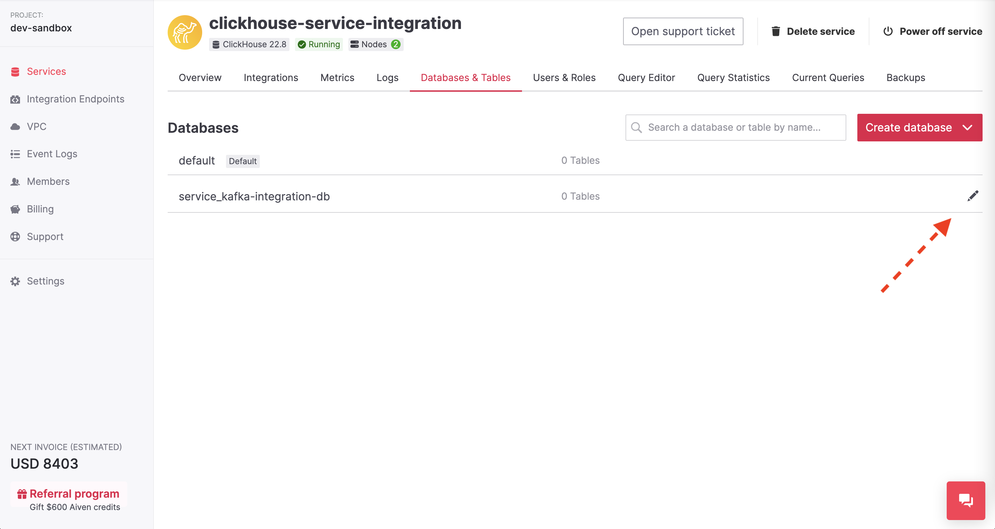
Task: Open Members in sidebar
Action: click(x=48, y=181)
